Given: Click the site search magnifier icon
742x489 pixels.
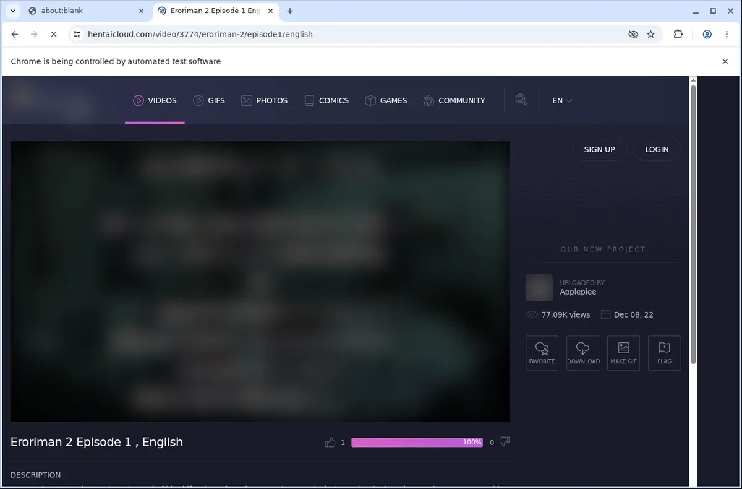Looking at the screenshot, I should click(521, 100).
